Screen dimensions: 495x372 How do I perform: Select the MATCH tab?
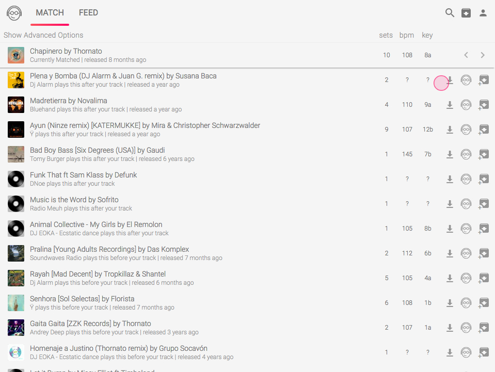pyautogui.click(x=50, y=12)
